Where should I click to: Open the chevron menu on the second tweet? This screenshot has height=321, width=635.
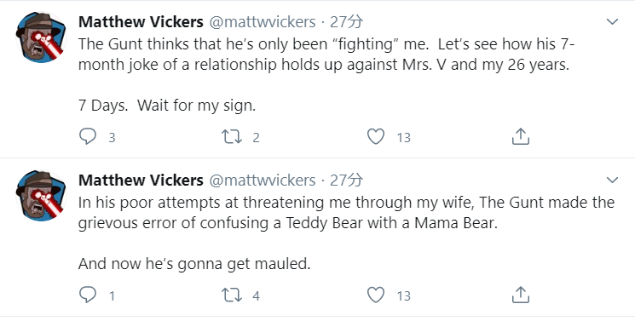point(612,180)
